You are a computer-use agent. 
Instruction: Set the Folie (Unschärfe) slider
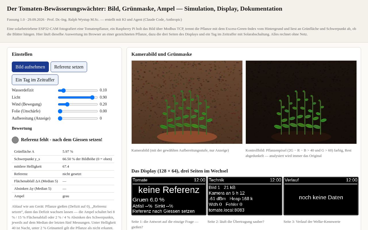pos(78,111)
